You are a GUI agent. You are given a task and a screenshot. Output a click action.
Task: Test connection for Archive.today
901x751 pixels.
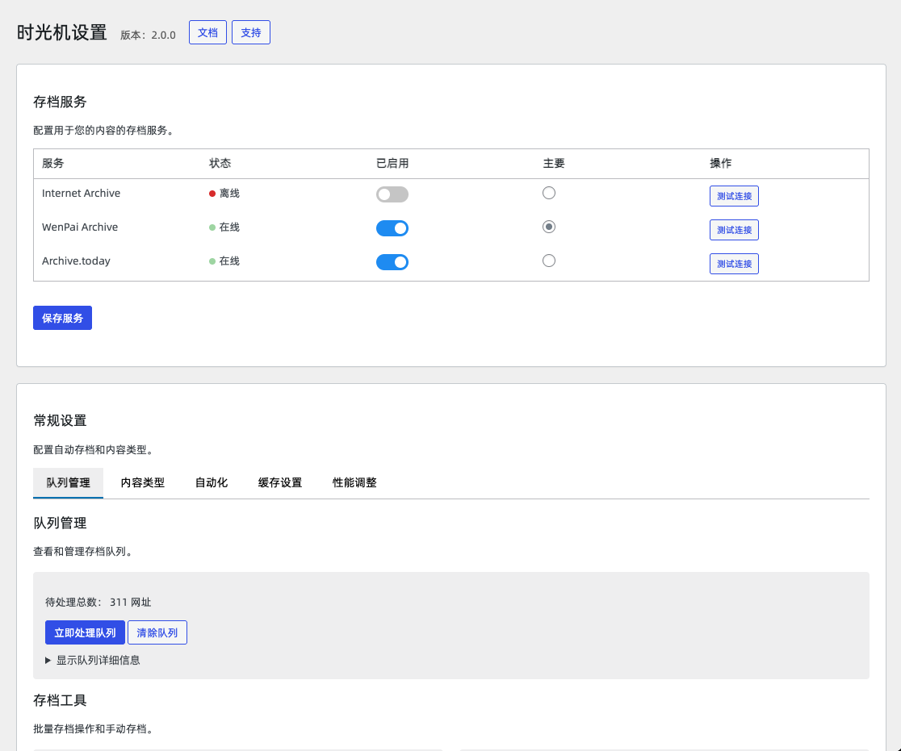coord(734,264)
